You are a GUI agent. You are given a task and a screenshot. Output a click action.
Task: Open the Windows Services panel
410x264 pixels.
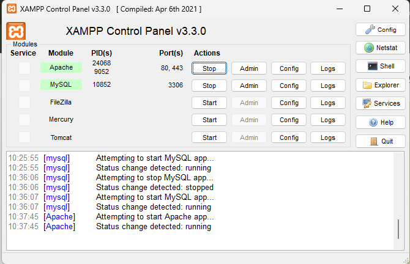tap(380, 103)
